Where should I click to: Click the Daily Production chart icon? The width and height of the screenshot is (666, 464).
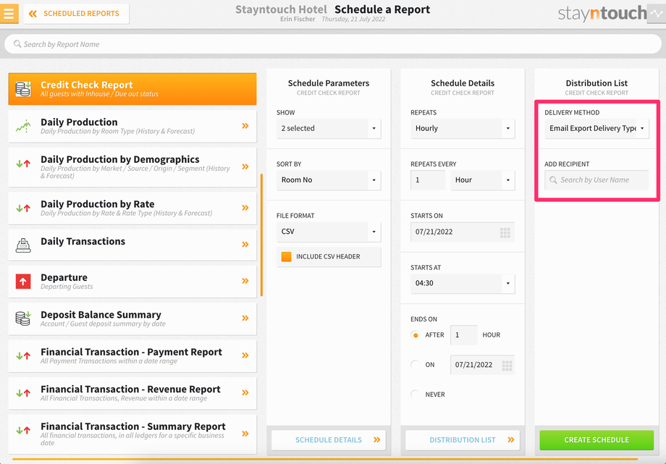point(23,126)
